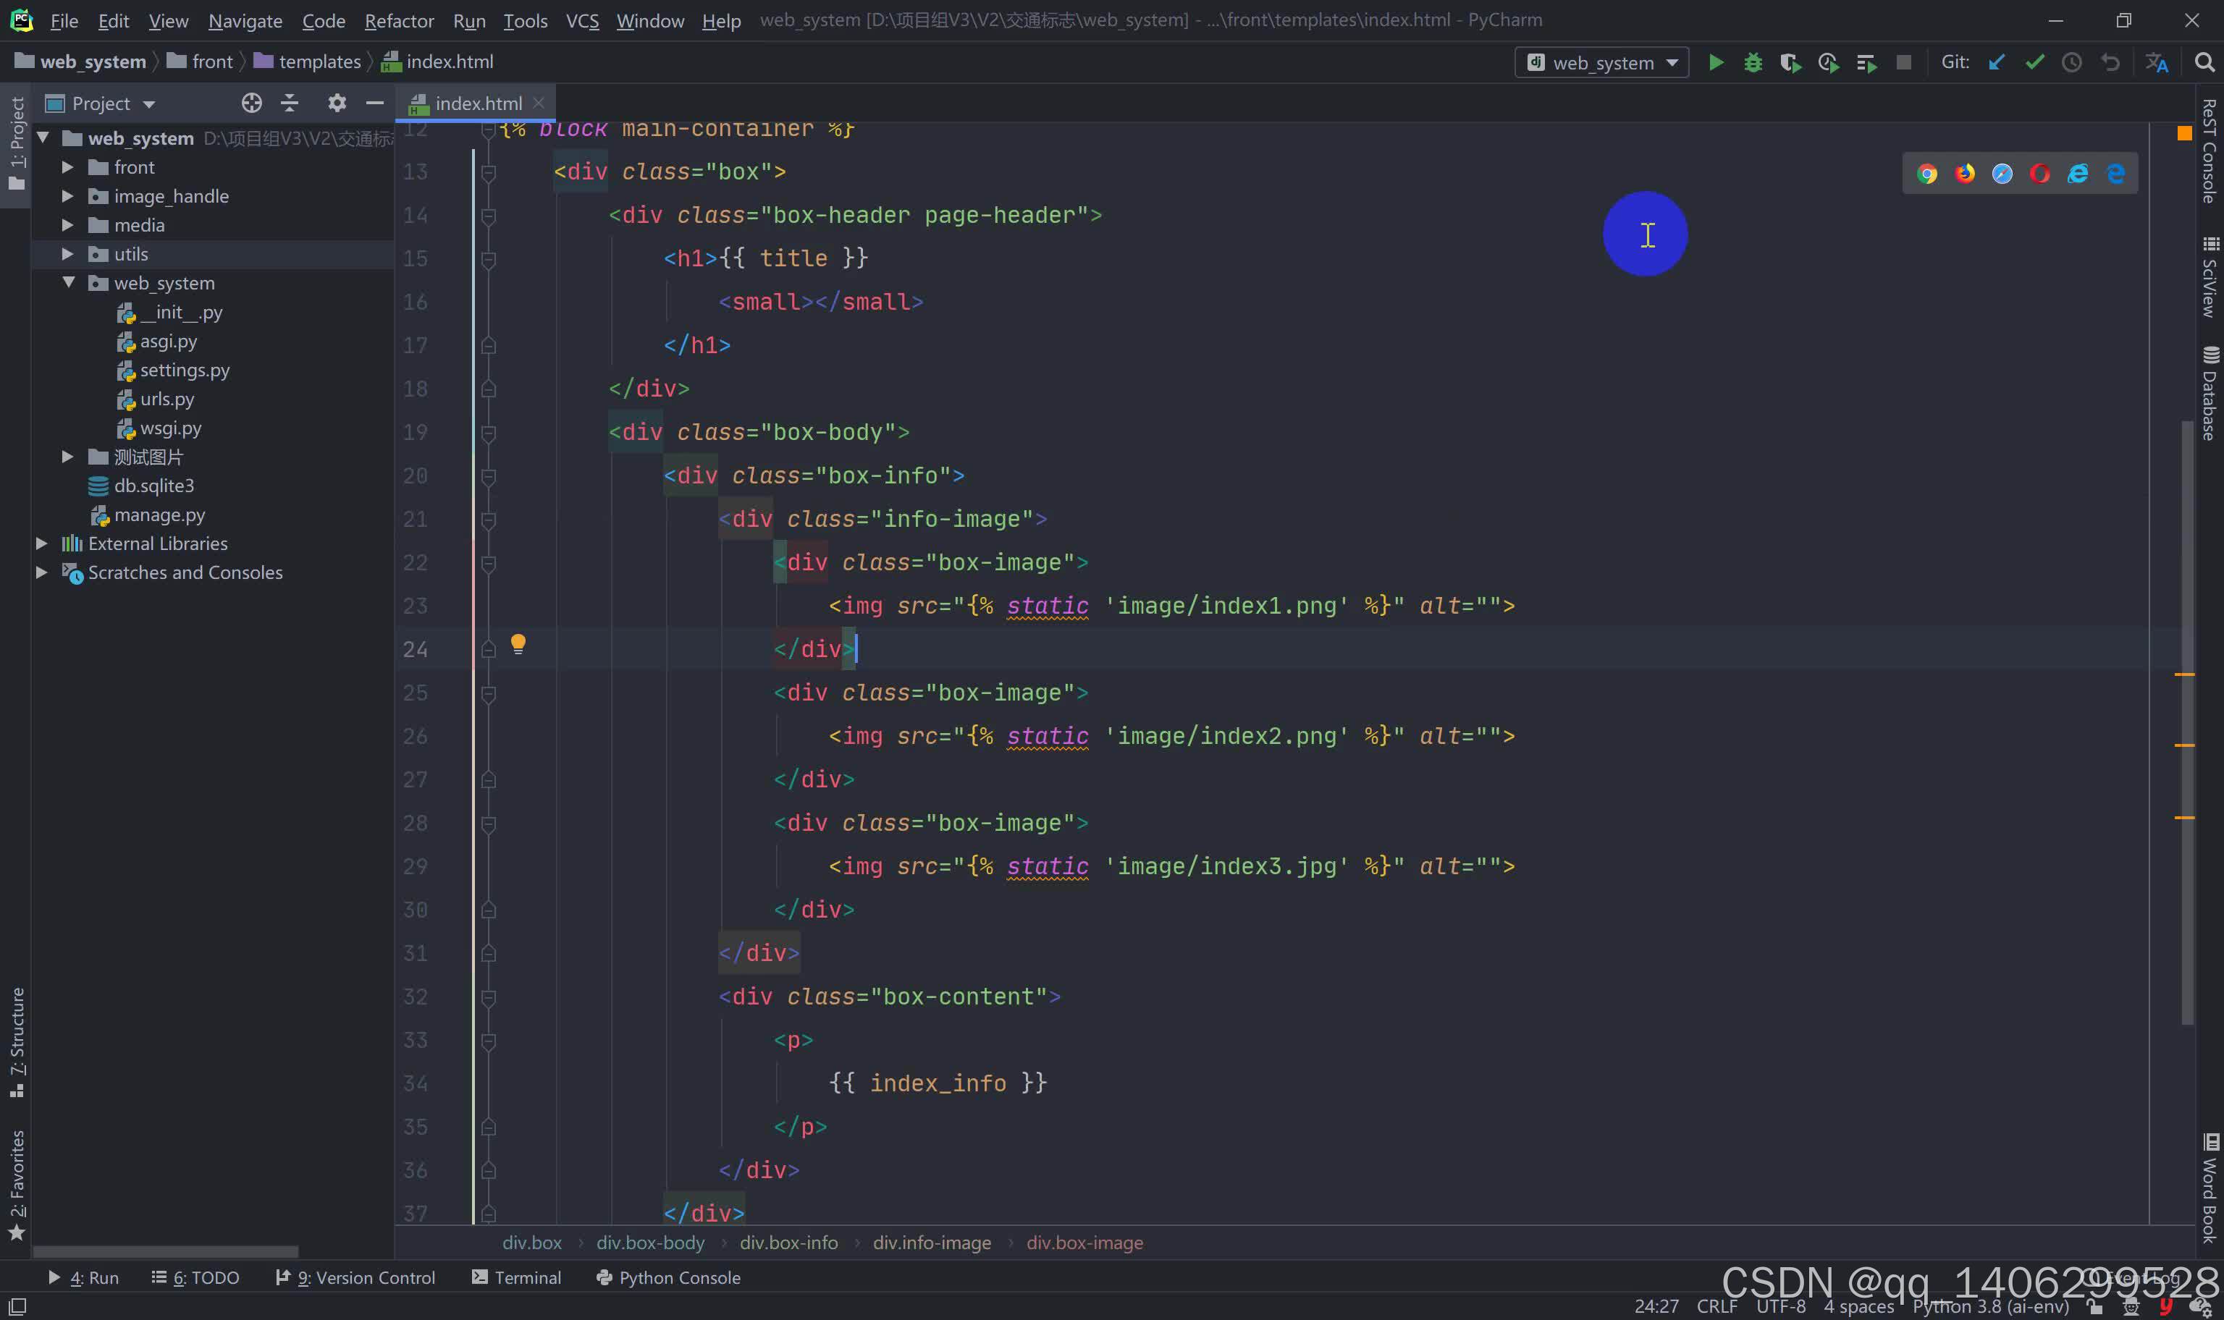Click the locate file crosshair icon
2224x1320 pixels.
252,103
